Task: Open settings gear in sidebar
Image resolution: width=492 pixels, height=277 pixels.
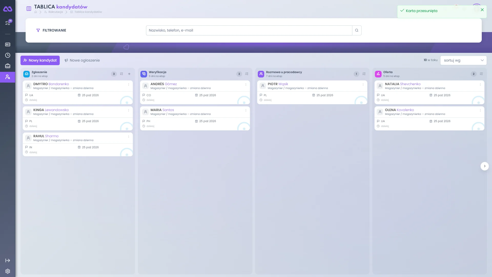Action: point(8,271)
